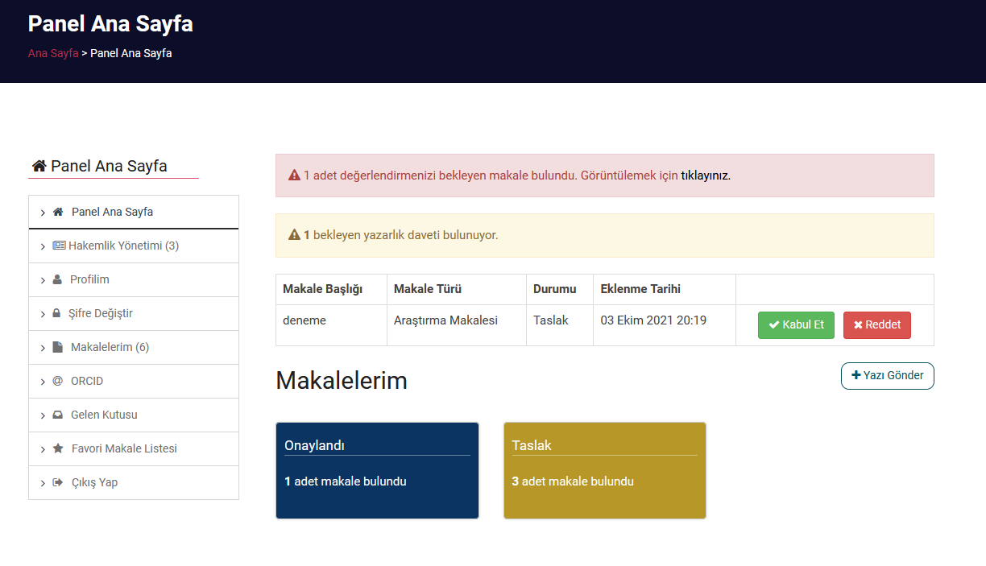
Task: Click the plus icon on Yazı Gönder
Action: tap(855, 375)
